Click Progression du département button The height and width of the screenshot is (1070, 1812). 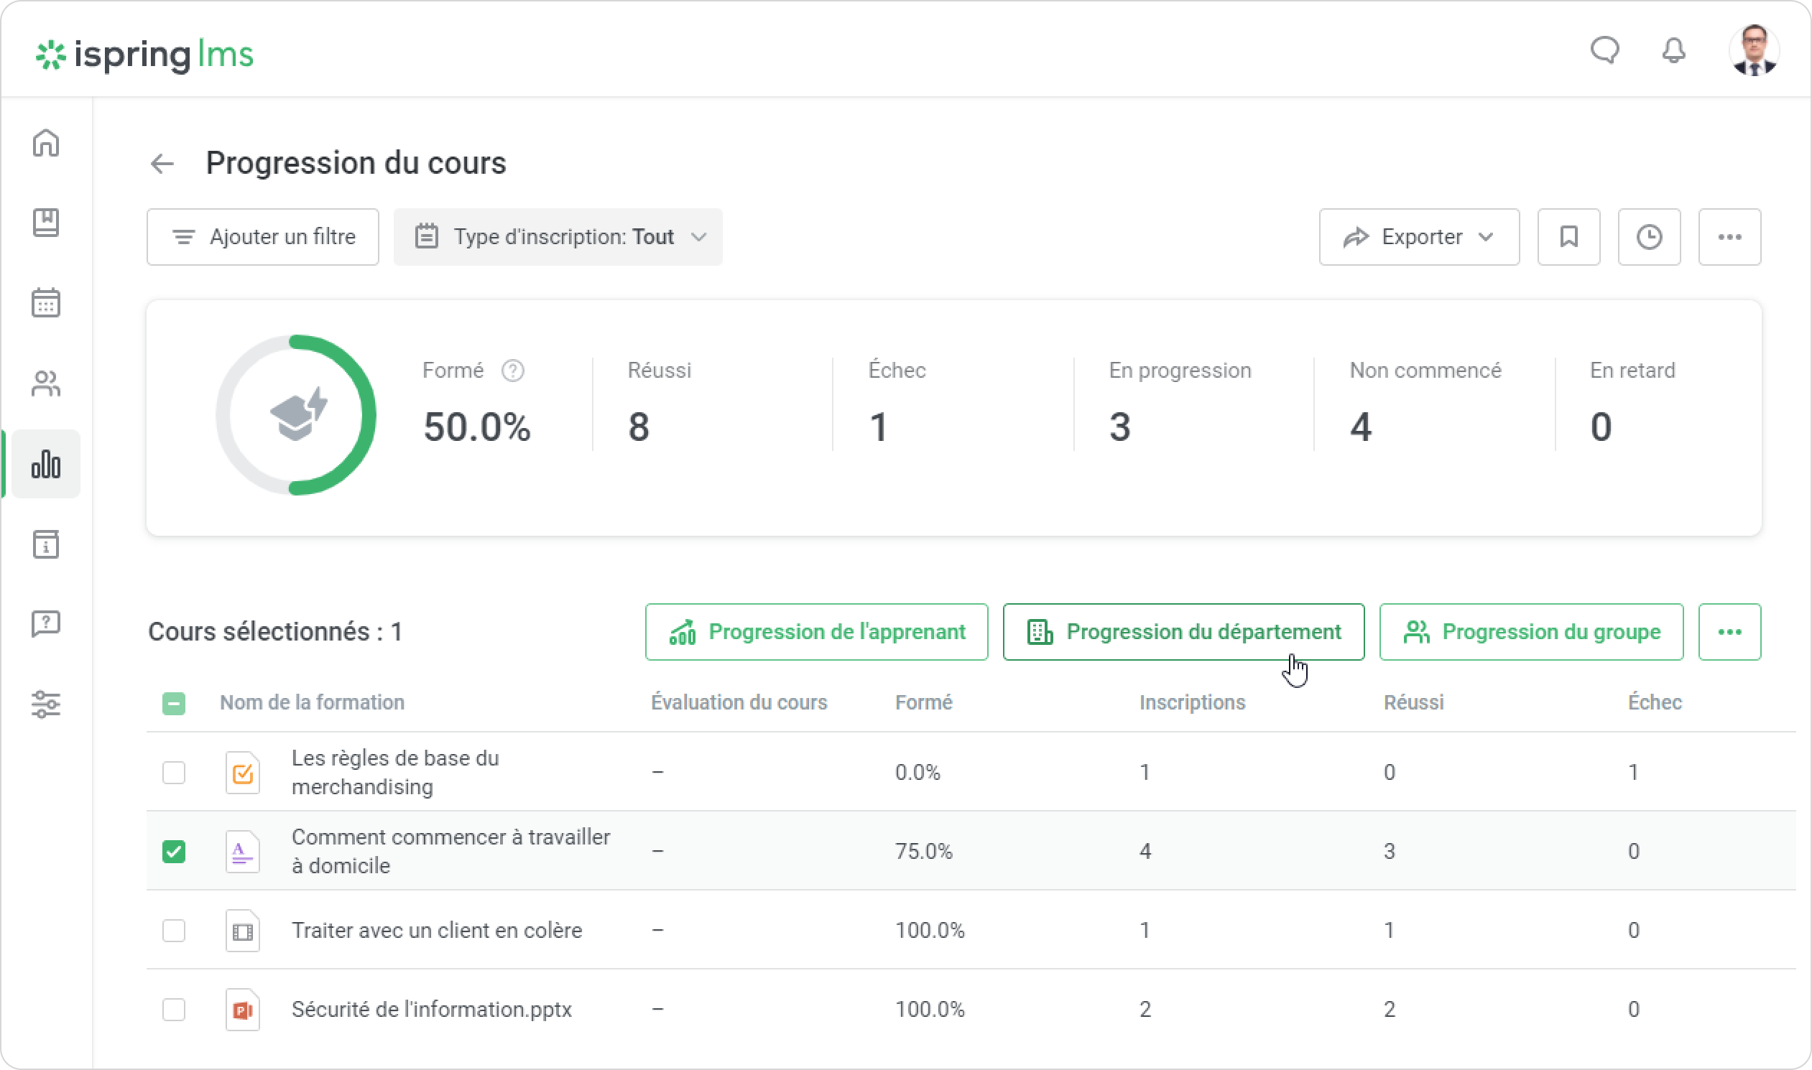1183,632
